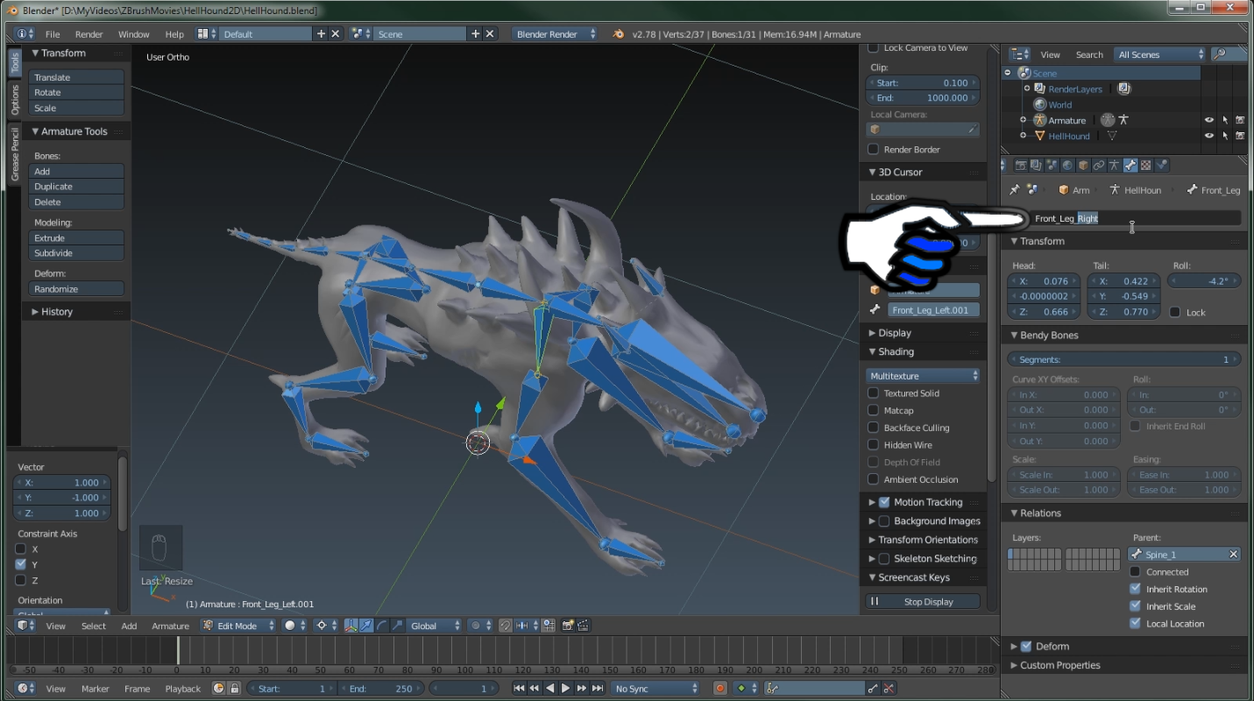Click Armature restrict-select arrow in outliner
The height and width of the screenshot is (701, 1254).
[x=1224, y=120]
